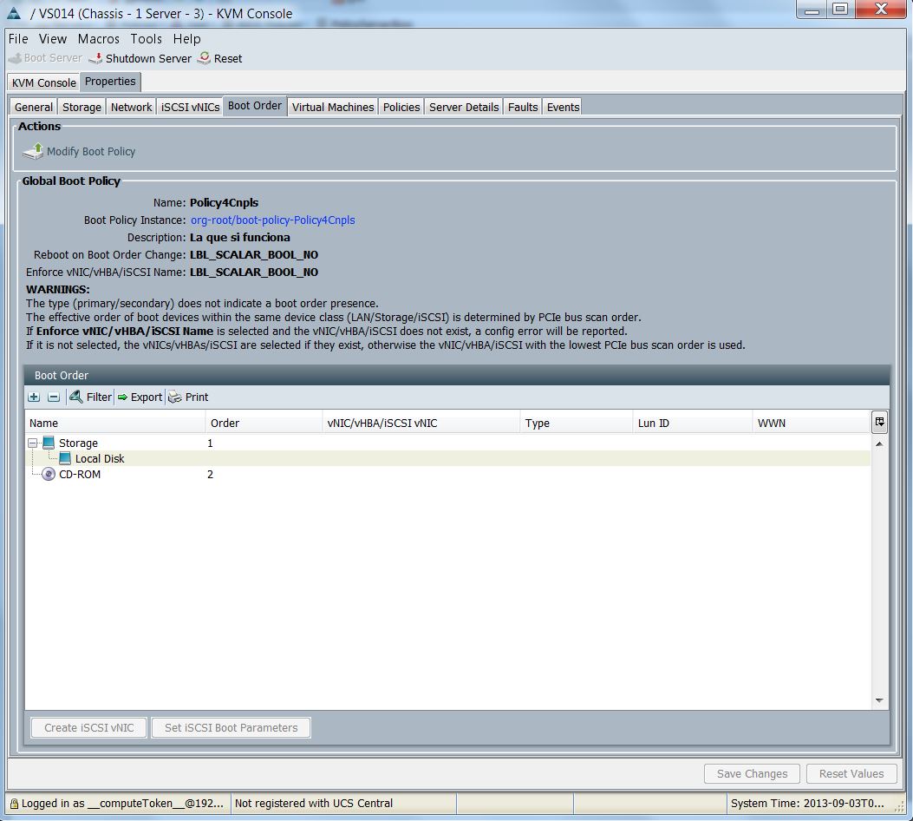Click the Filter magnifier icon
913x821 pixels.
(75, 397)
